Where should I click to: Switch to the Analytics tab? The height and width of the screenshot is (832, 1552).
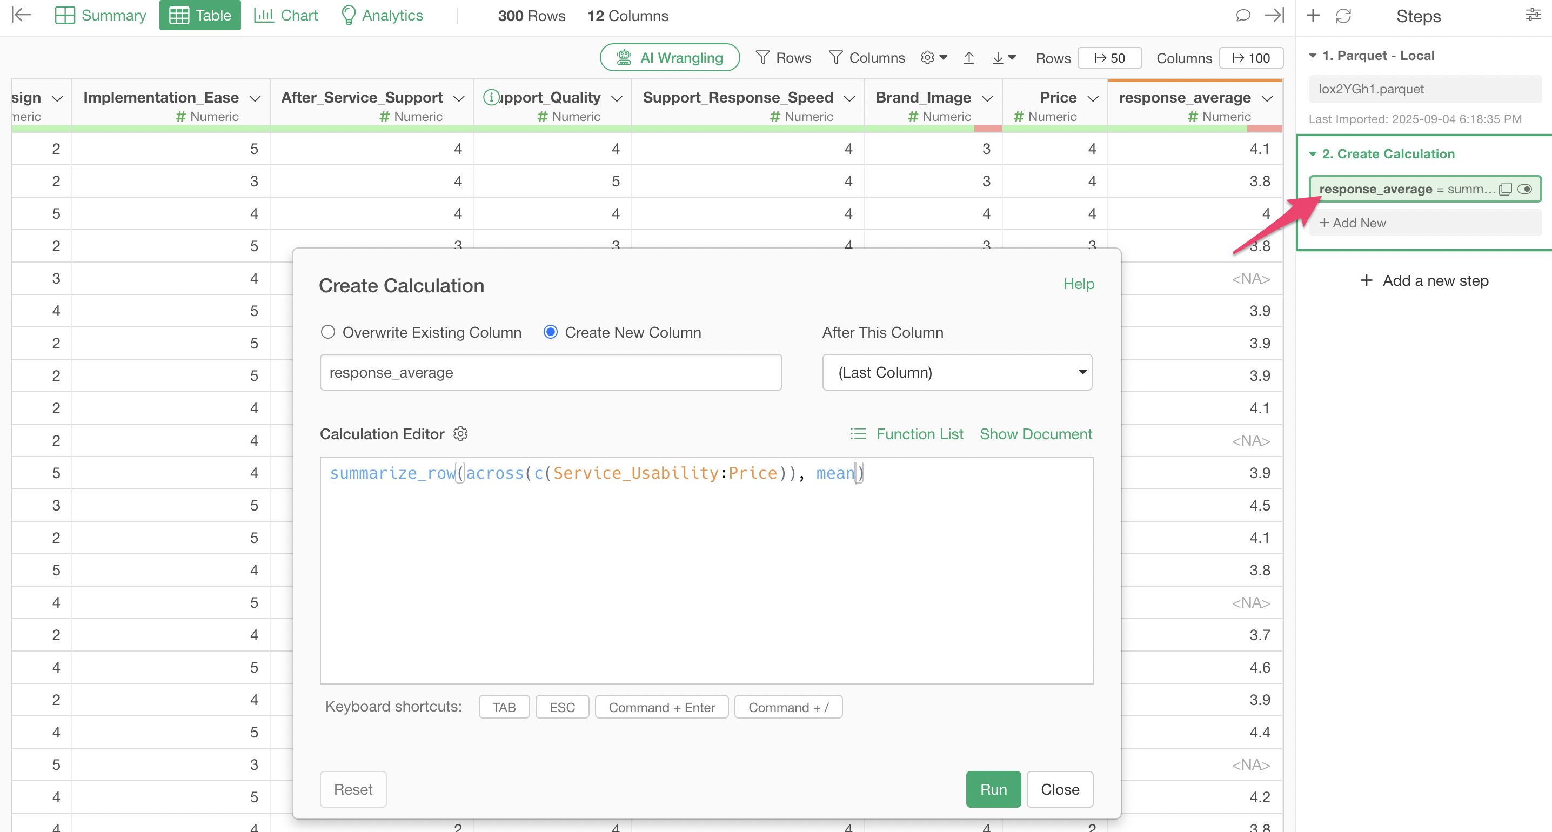tap(382, 15)
